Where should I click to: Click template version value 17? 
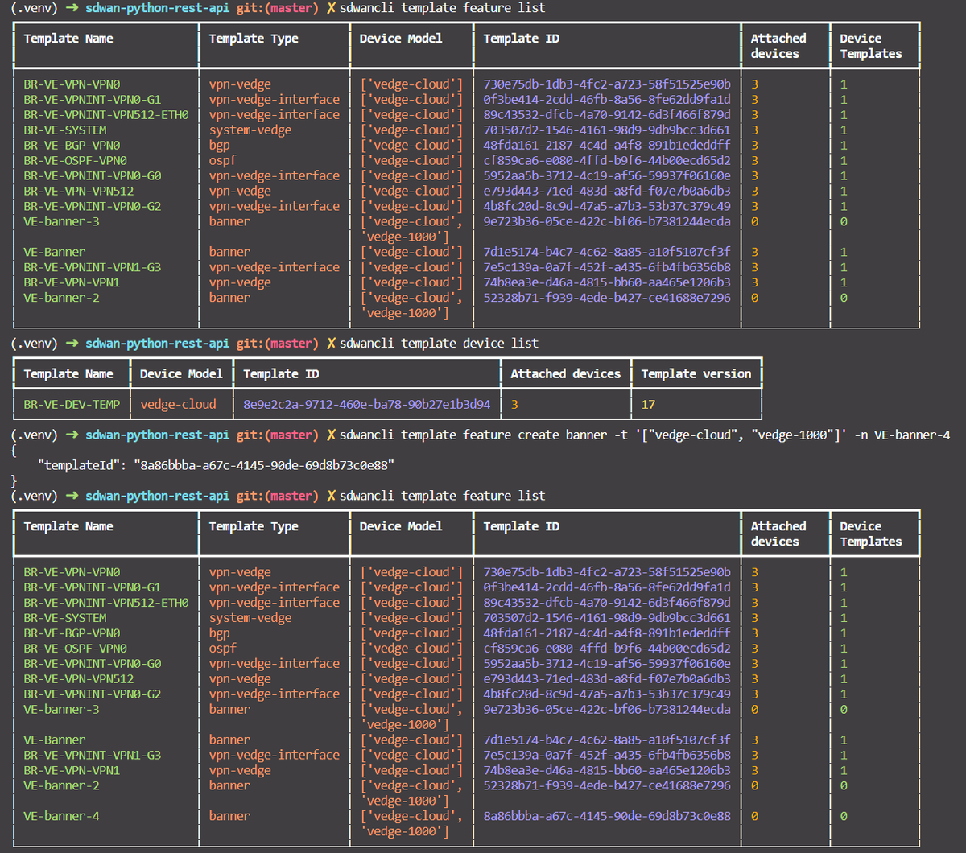648,404
